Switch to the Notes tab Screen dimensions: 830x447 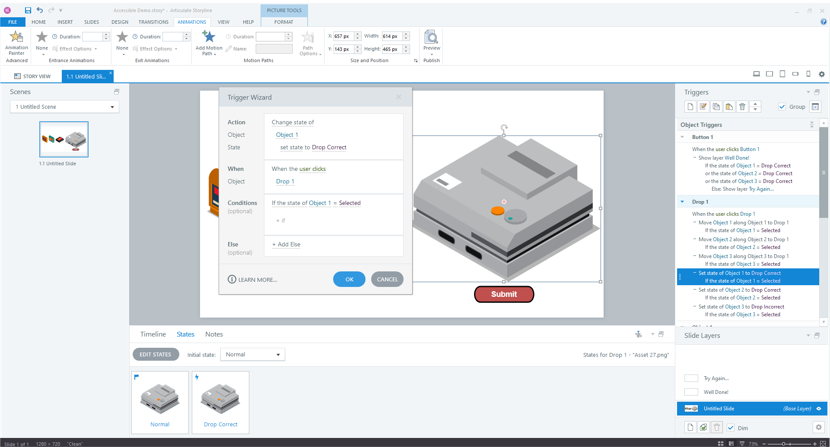tap(214, 334)
